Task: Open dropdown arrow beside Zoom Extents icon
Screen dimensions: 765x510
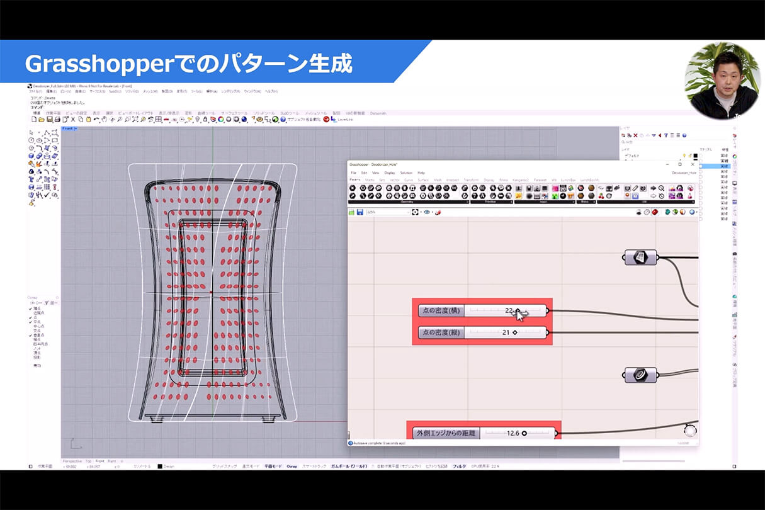Action: [421, 212]
